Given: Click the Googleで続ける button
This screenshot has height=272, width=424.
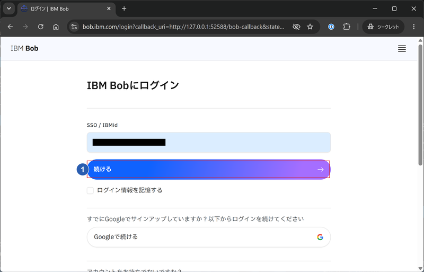Looking at the screenshot, I should [208, 237].
